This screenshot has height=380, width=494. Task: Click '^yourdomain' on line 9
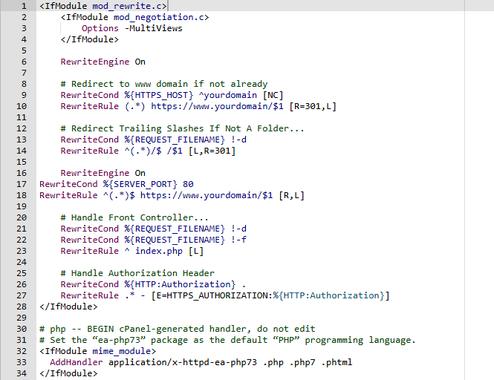(x=228, y=95)
